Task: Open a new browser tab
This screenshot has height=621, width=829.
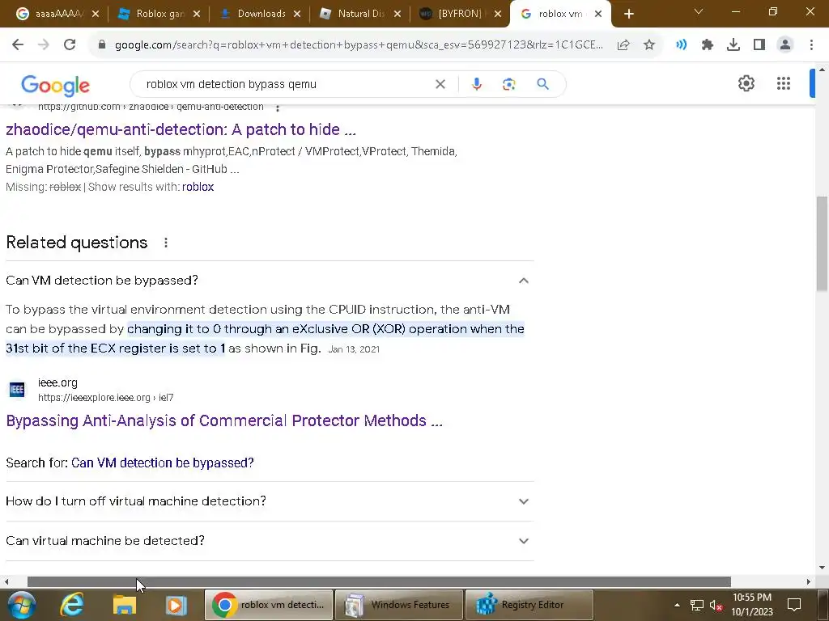Action: tap(628, 14)
